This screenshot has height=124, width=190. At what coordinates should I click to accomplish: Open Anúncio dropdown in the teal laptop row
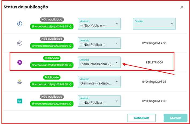pyautogui.click(x=99, y=101)
